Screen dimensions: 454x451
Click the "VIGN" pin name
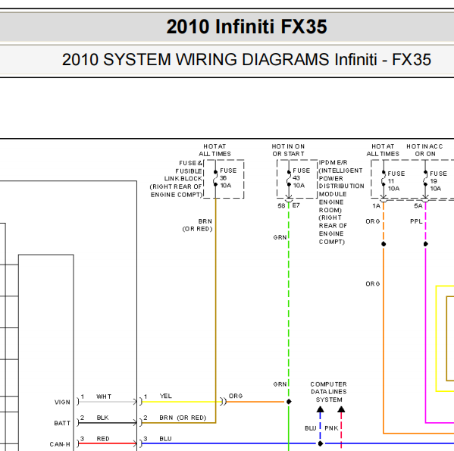tap(62, 402)
